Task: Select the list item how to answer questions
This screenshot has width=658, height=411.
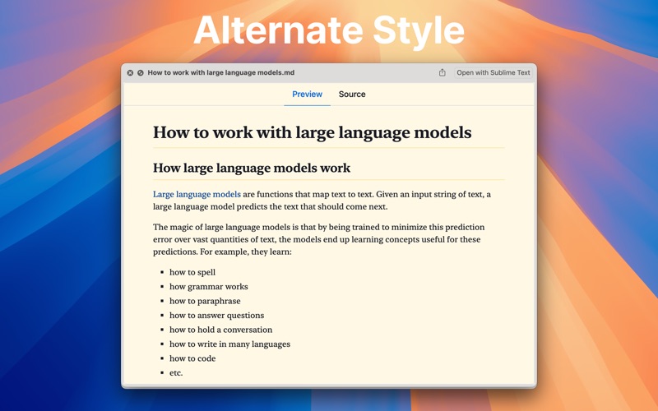Action: [216, 315]
